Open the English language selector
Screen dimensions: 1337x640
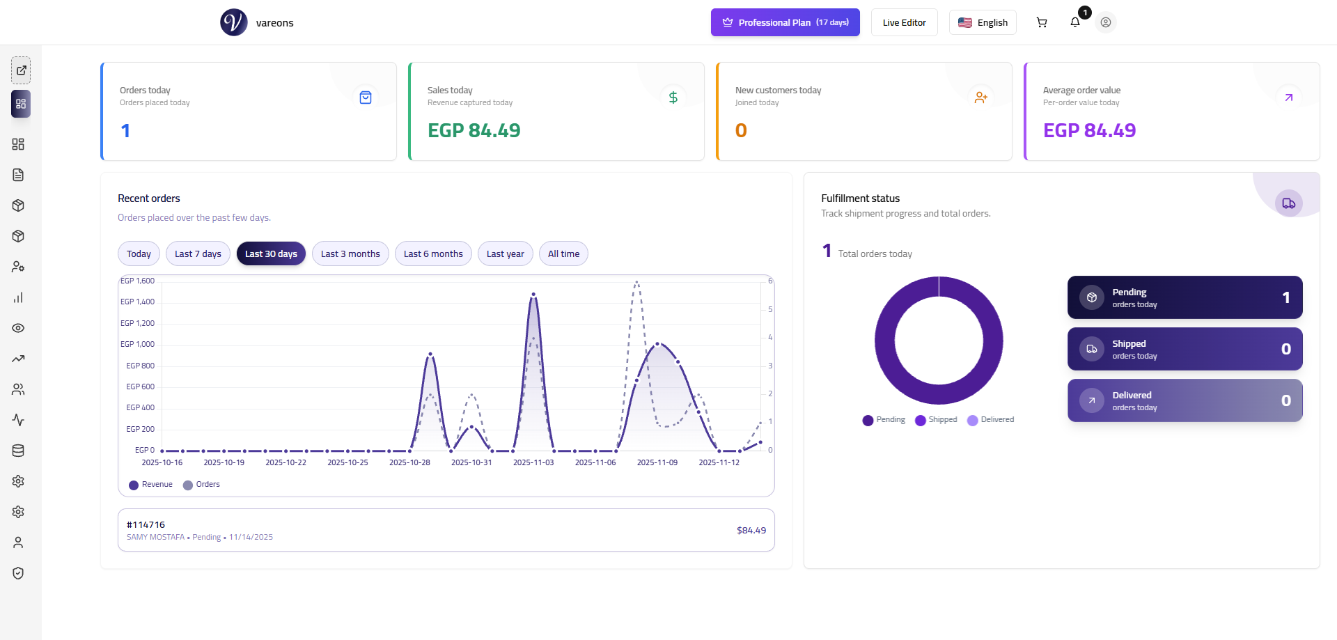click(x=983, y=22)
